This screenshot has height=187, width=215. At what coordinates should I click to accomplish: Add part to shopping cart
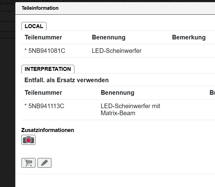tap(28, 163)
